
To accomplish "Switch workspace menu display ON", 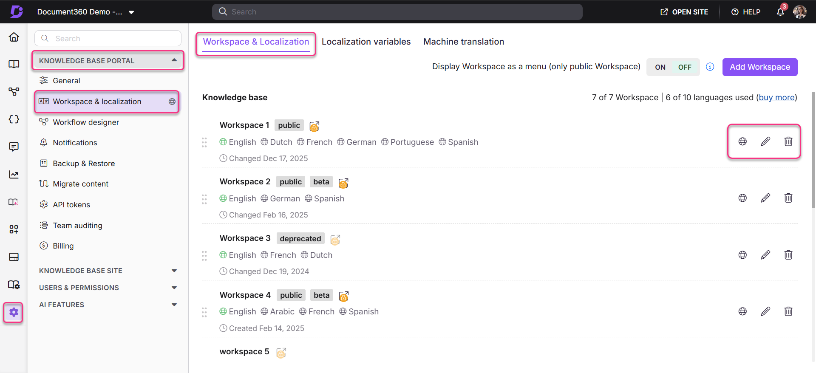I will [x=660, y=67].
